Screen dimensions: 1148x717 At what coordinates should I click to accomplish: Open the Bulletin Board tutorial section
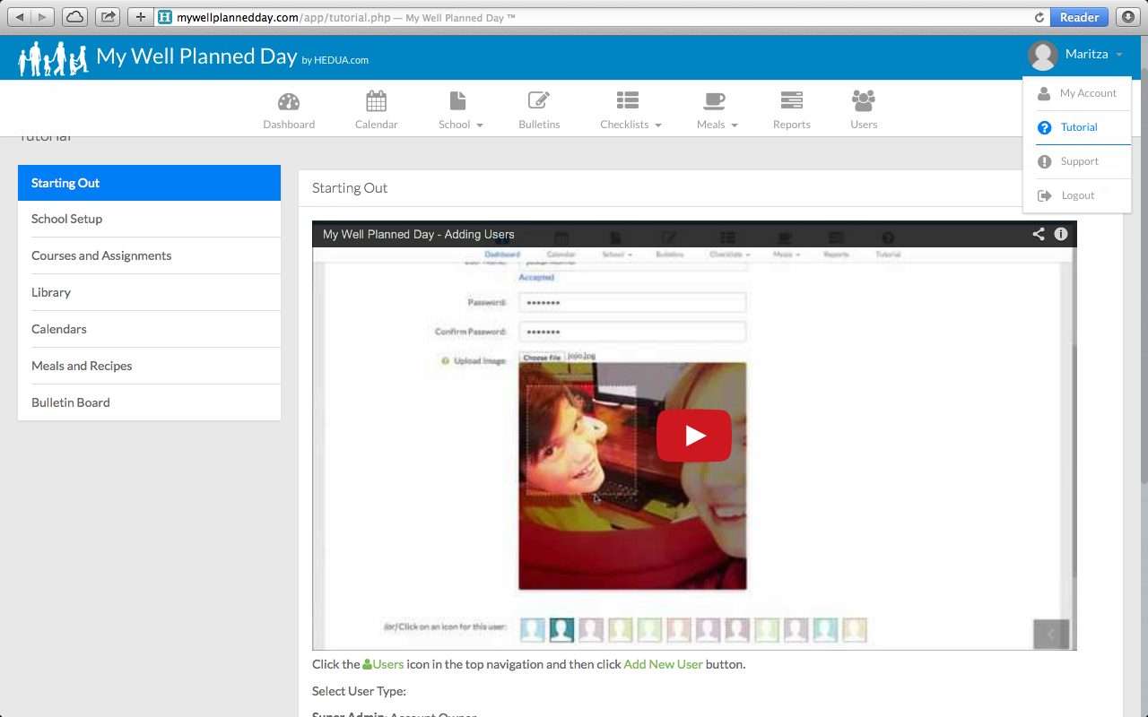[149, 402]
